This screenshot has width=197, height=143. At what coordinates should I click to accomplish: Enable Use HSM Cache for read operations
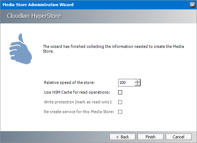click(120, 92)
